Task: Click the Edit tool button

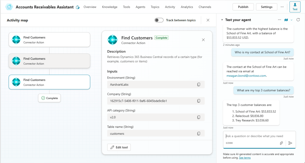Action: click(x=119, y=147)
